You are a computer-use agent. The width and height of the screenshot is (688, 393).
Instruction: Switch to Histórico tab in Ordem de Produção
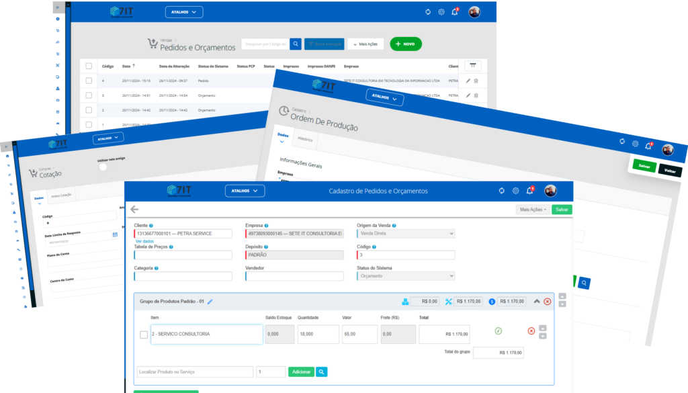click(306, 139)
